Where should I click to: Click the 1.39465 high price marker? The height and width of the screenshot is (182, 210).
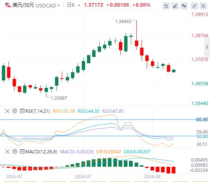coord(123,22)
